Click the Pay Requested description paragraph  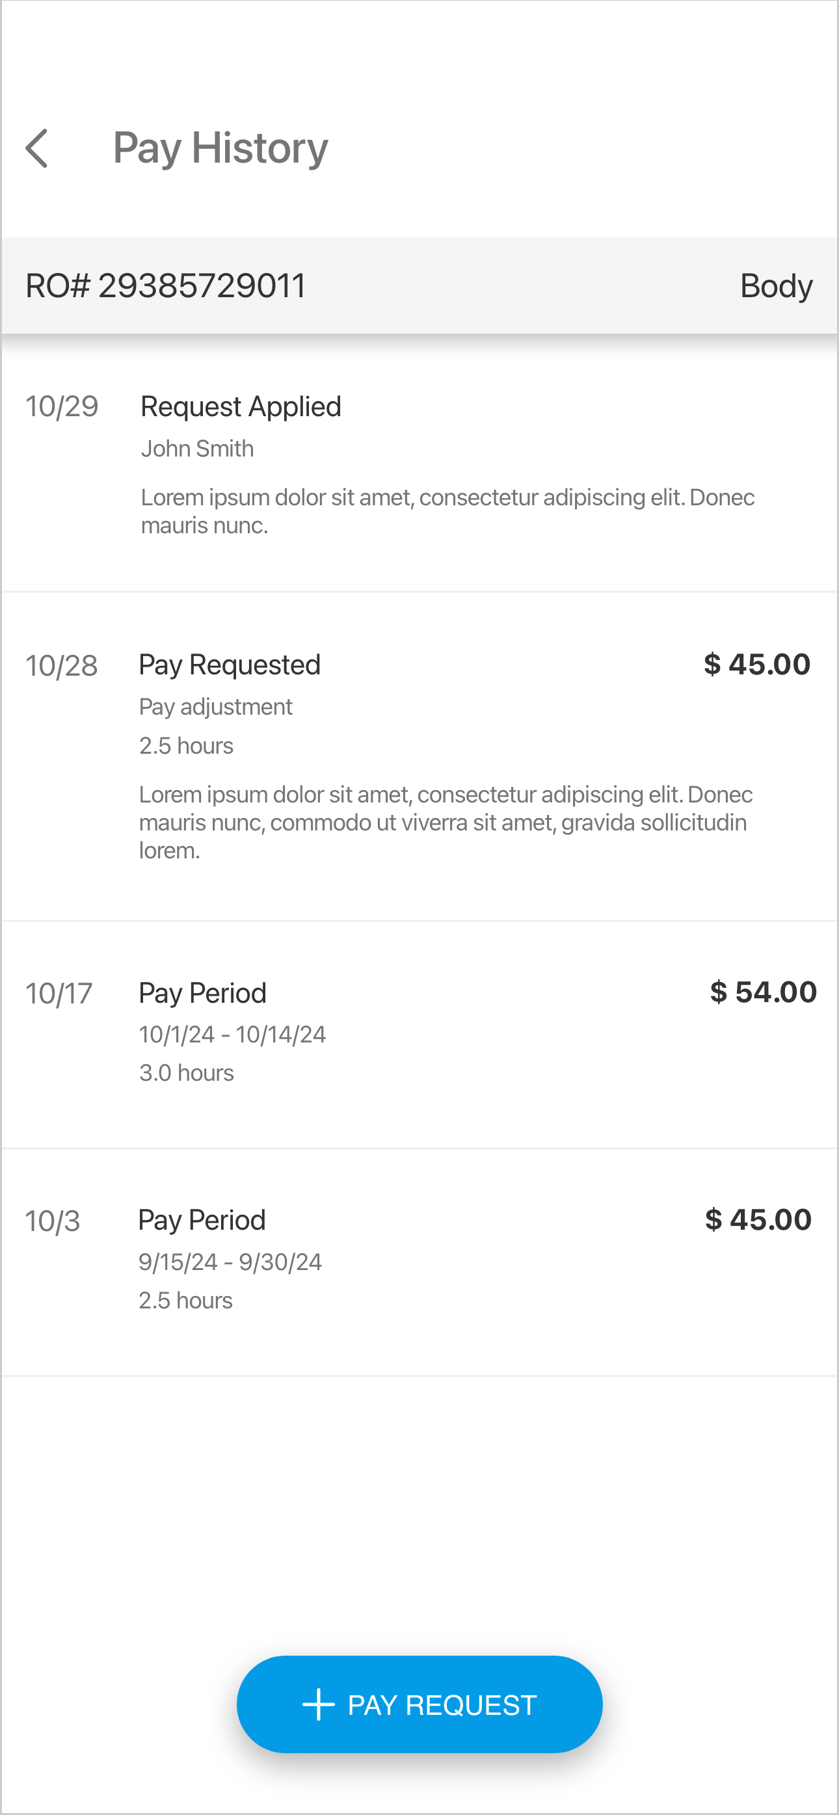tap(446, 822)
